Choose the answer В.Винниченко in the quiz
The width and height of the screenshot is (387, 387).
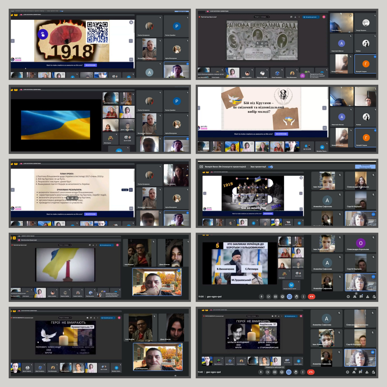[x=225, y=269]
